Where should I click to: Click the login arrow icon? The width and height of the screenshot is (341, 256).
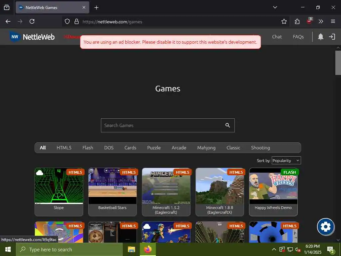tap(332, 37)
